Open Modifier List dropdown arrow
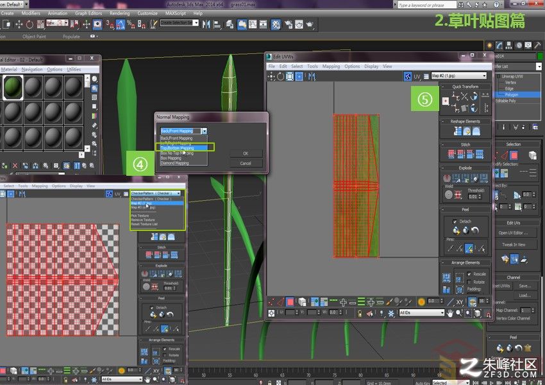Viewport: 545px width, 385px height. point(539,66)
